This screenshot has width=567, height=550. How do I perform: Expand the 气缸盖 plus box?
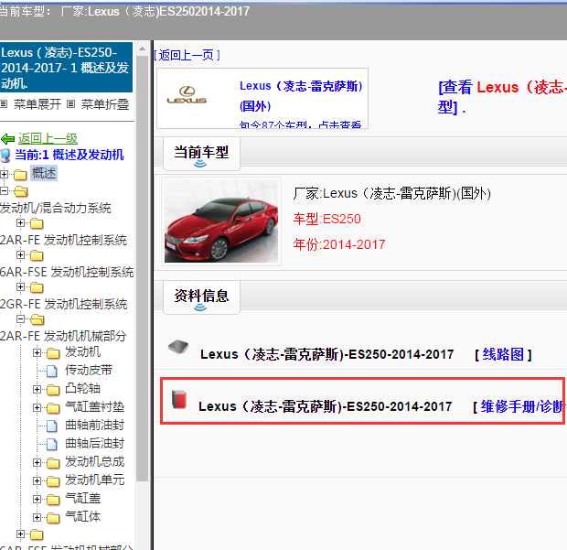point(37,499)
